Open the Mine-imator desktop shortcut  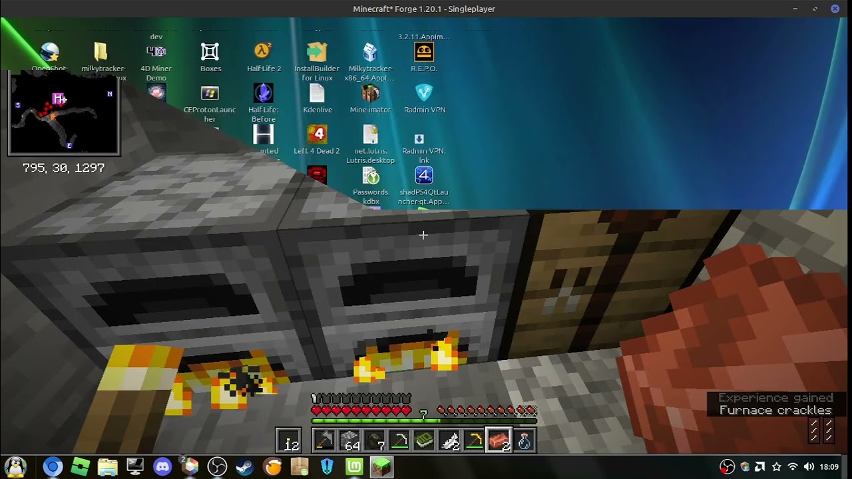[x=370, y=98]
